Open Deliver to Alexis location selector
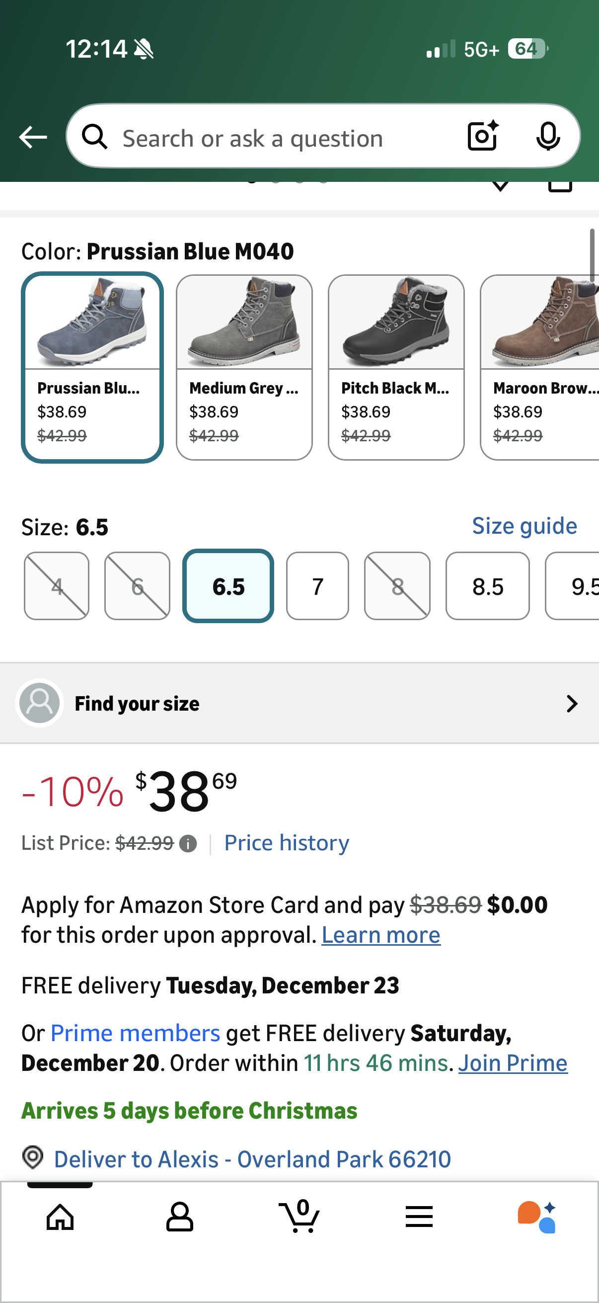 [252, 1159]
